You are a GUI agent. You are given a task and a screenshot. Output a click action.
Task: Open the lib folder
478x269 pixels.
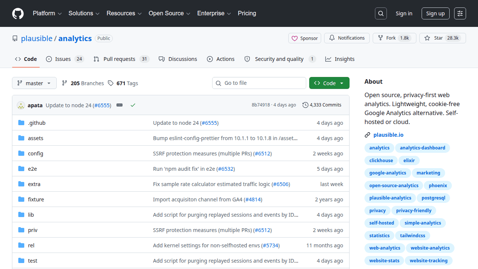tap(31, 215)
